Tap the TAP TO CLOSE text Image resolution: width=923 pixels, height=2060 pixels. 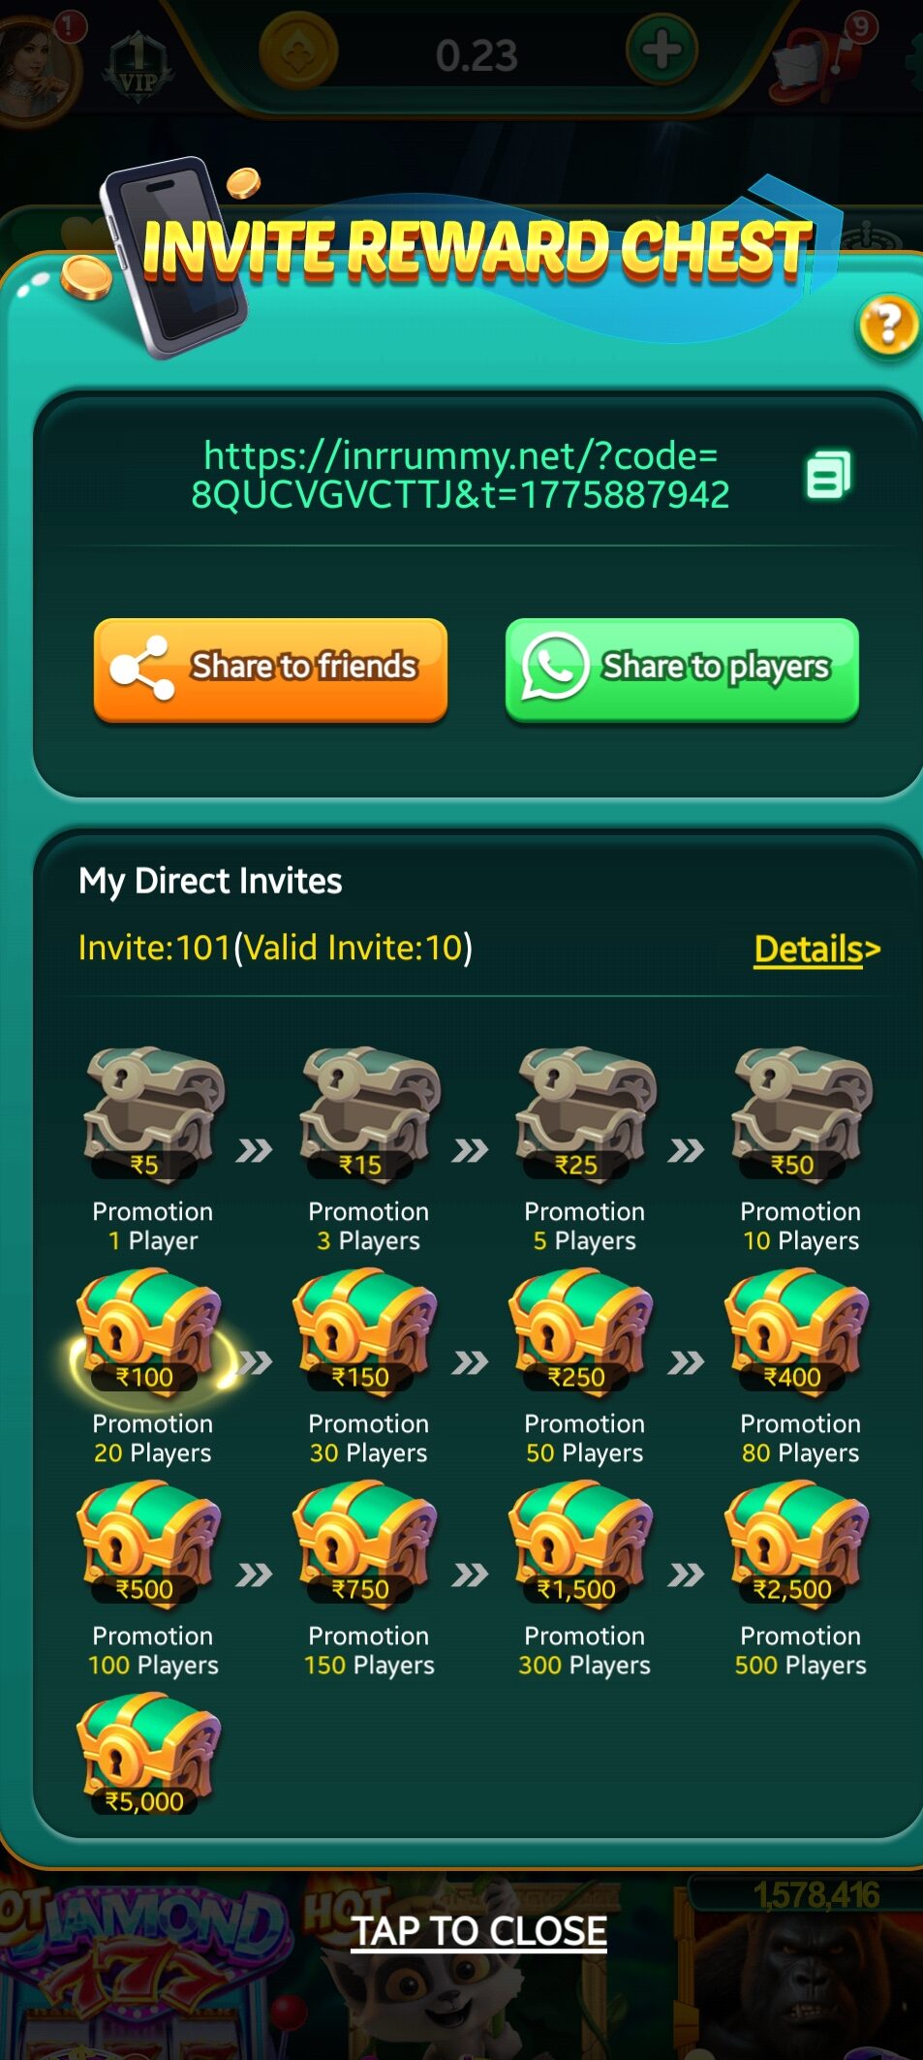tap(478, 1931)
